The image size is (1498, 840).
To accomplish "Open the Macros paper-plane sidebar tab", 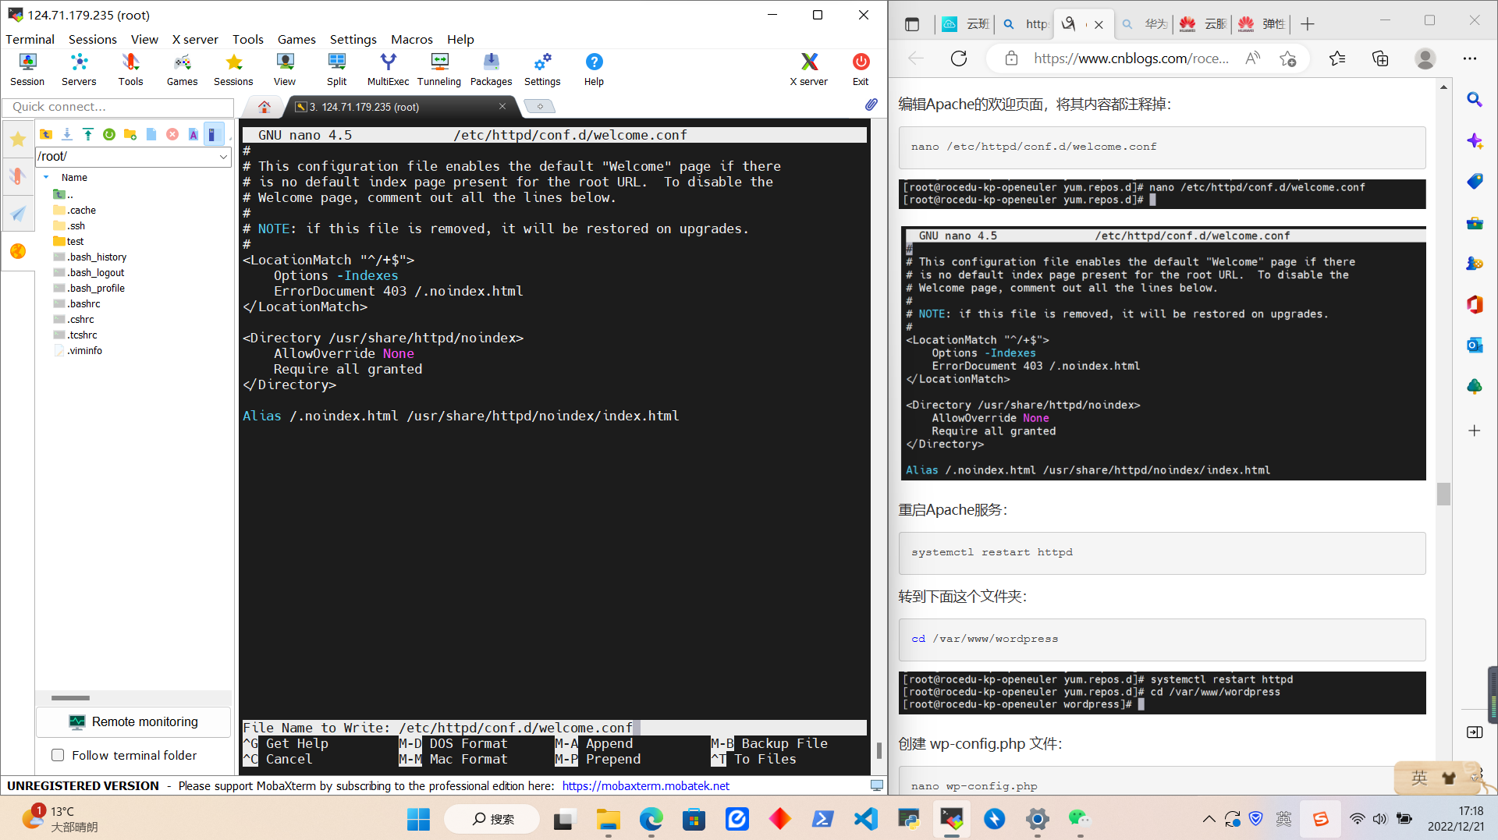I will [x=18, y=214].
